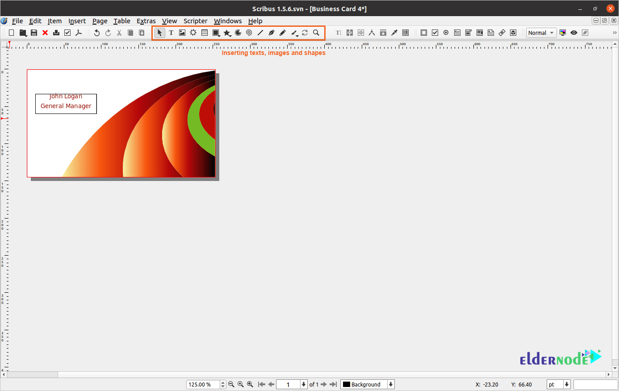Select the Calligraphic Line tool
This screenshot has width=619, height=391.
(294, 33)
